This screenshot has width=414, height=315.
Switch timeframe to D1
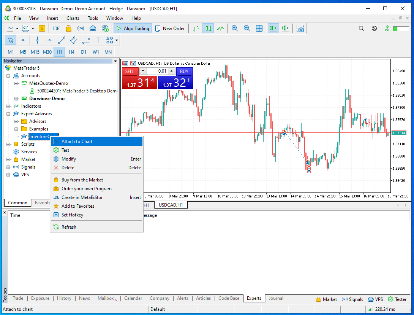click(x=84, y=52)
